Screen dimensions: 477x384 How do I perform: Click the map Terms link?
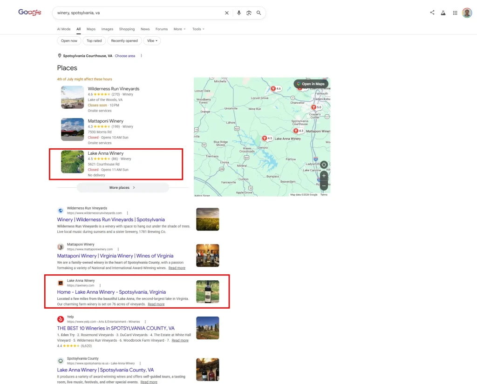[x=324, y=195]
